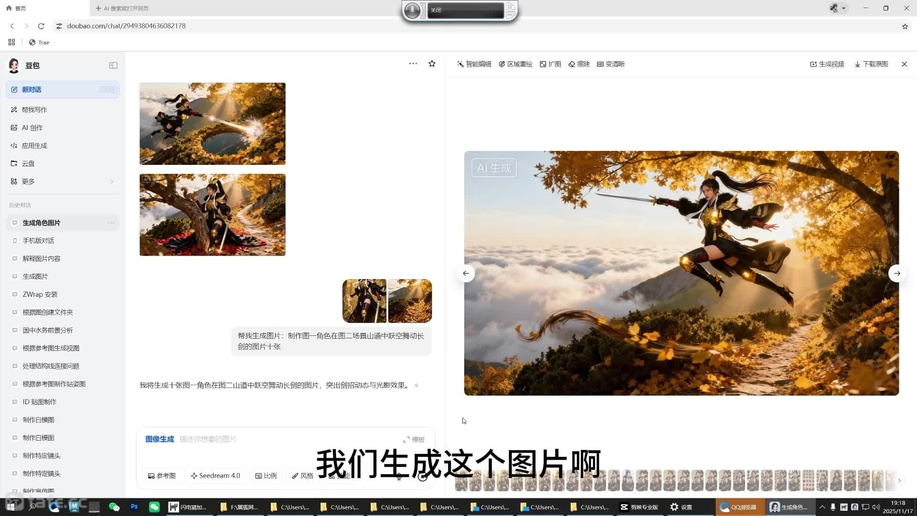The width and height of the screenshot is (917, 516).
Task: Choose the 扩图 expand image tool
Action: (x=550, y=64)
